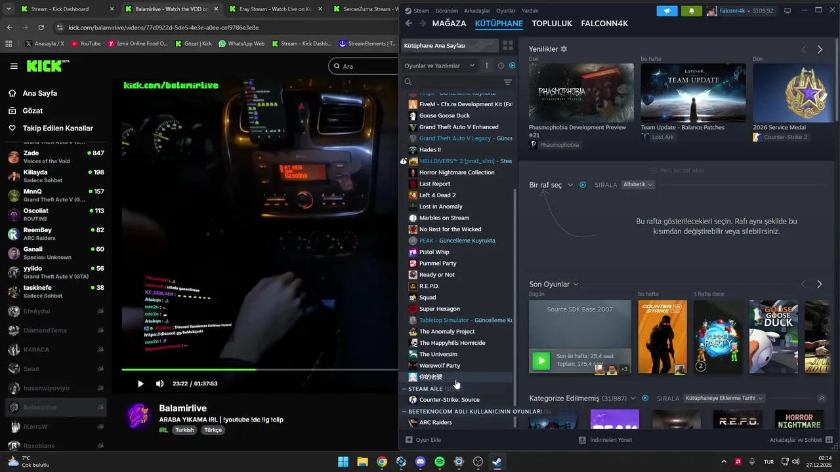Toggle ready-to-play filter beside Bir raf seç

[583, 185]
